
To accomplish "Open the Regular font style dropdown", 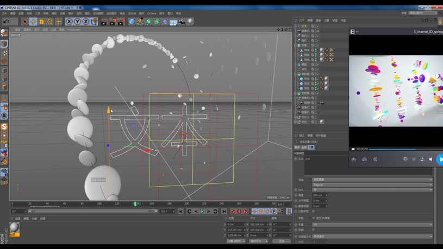I will click(372, 184).
